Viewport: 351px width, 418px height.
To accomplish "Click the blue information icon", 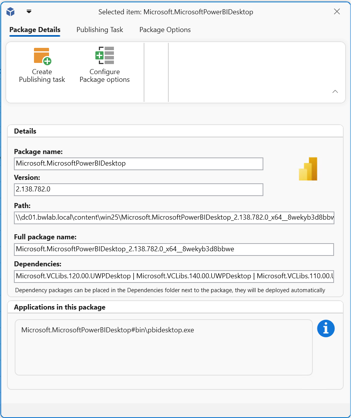I will point(326,328).
